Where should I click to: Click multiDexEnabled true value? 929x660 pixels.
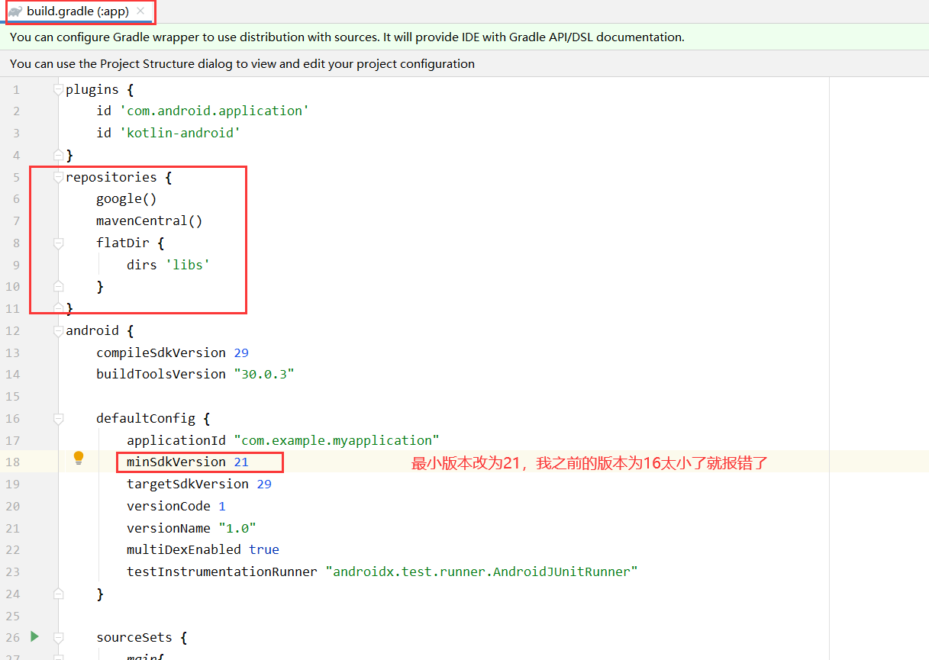click(264, 549)
